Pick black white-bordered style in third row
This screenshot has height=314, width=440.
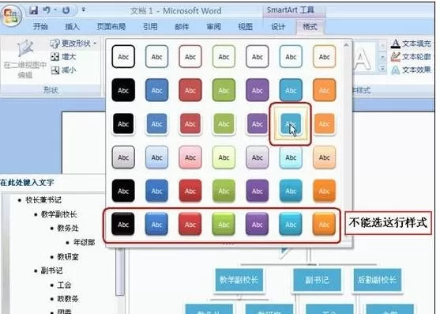pos(123,124)
